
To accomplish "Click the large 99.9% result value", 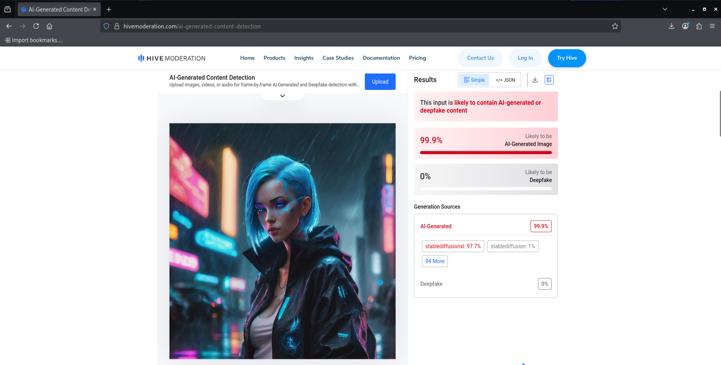I will (x=431, y=140).
